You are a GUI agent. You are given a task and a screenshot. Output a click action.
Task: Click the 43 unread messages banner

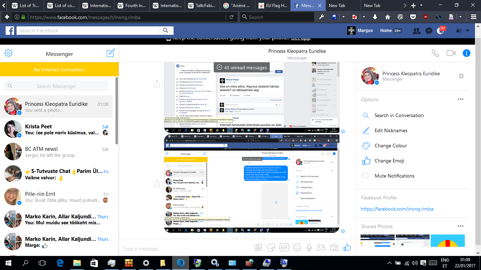[242, 67]
